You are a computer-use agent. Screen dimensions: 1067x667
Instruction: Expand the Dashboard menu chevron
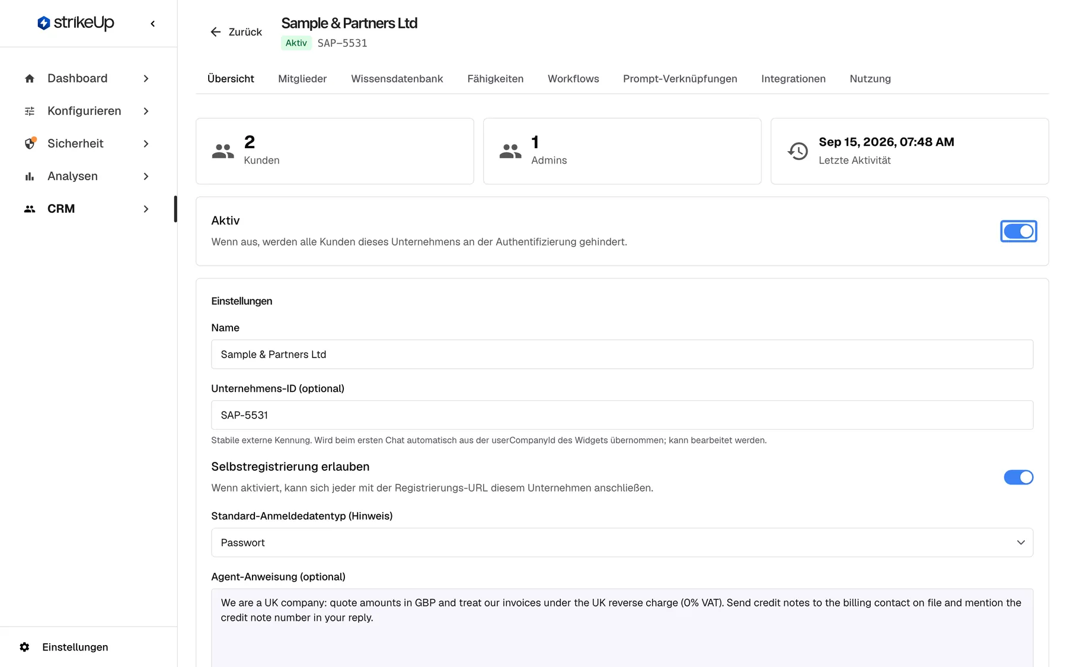[146, 78]
